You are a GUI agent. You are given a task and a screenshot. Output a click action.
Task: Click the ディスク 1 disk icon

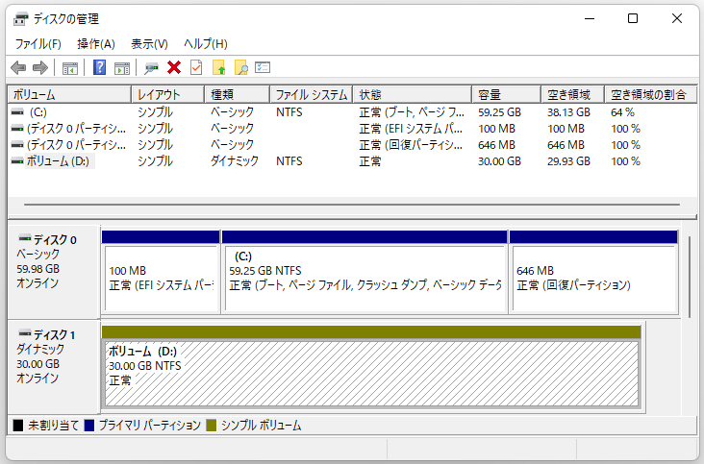pos(25,333)
